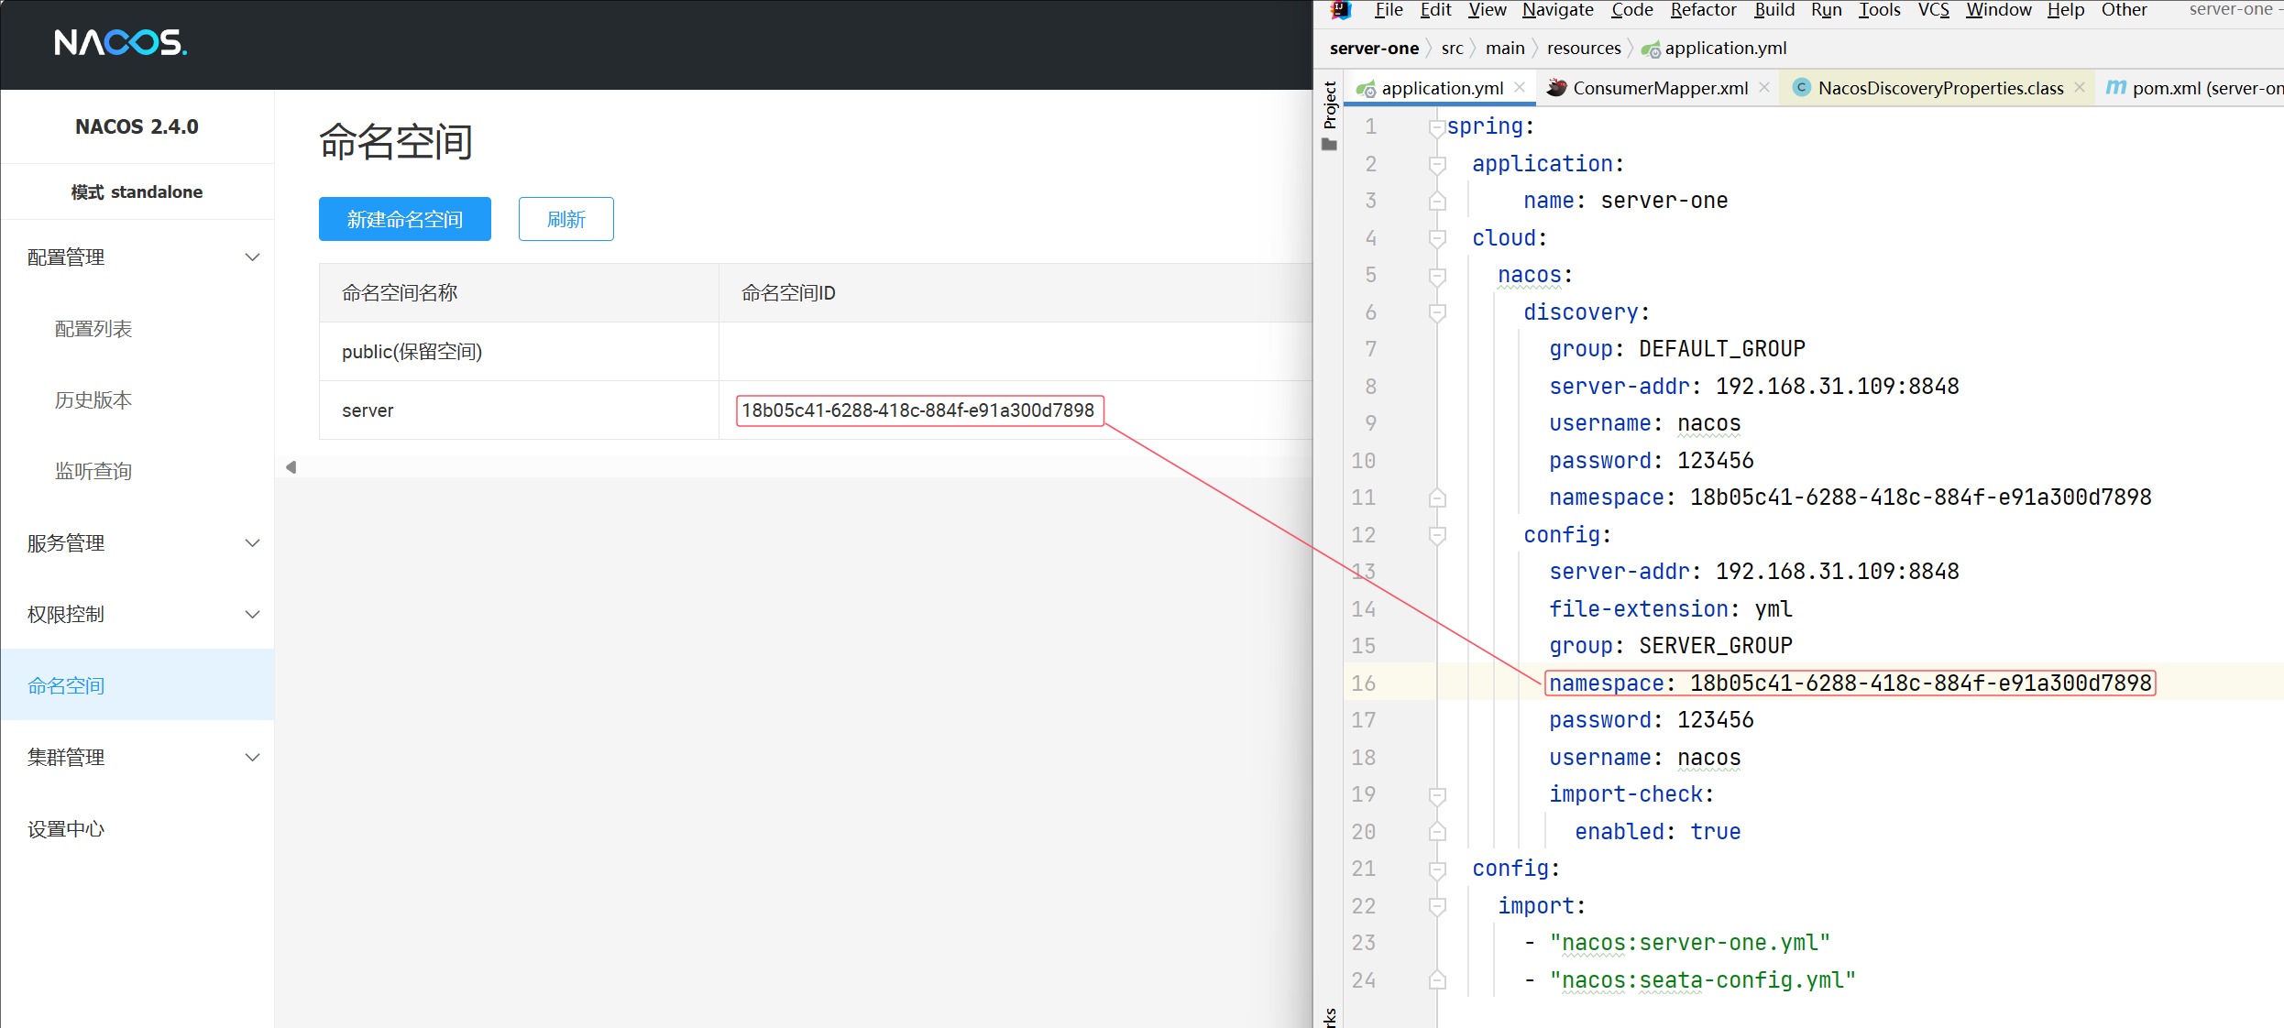
Task: Fold the config block at line 12
Action: point(1437,536)
